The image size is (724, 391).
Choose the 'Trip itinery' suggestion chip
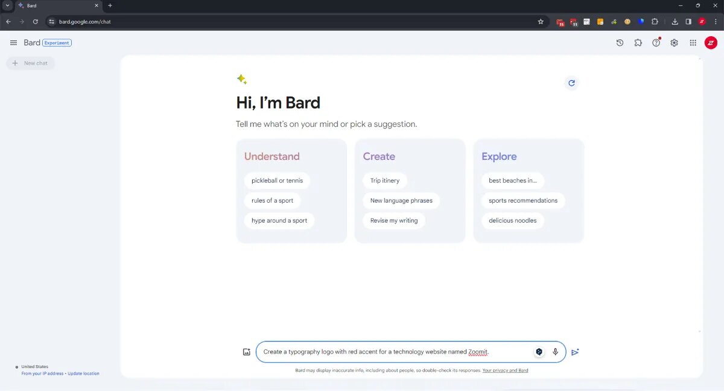pyautogui.click(x=385, y=180)
